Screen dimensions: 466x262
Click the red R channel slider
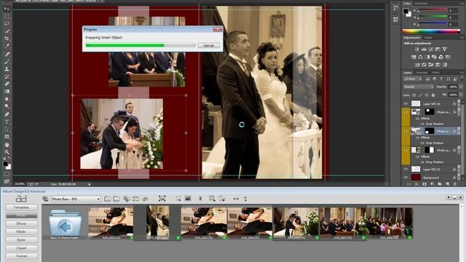click(x=433, y=10)
